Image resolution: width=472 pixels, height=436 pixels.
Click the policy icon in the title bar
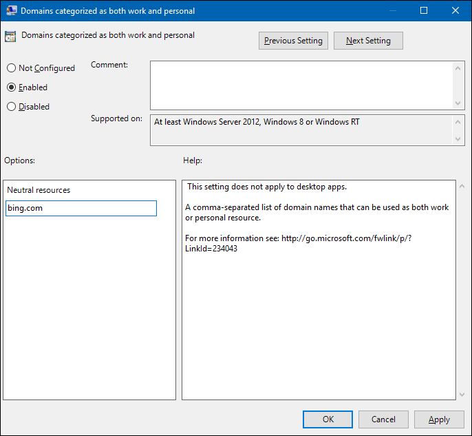[10, 11]
